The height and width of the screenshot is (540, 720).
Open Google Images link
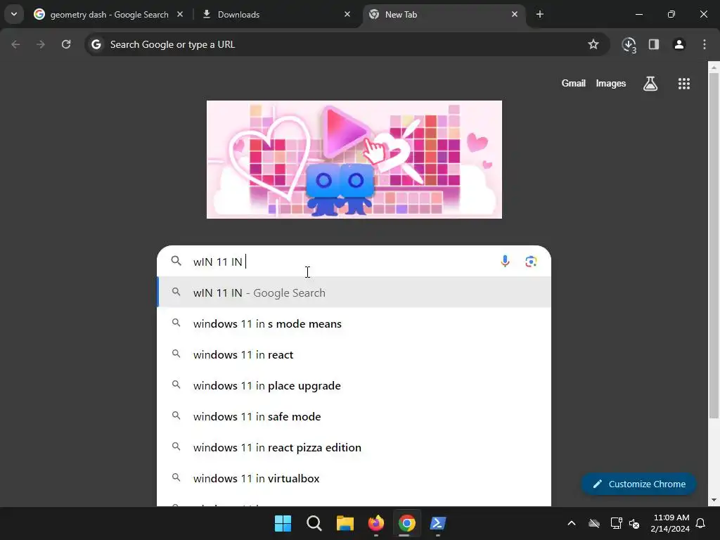click(x=610, y=84)
